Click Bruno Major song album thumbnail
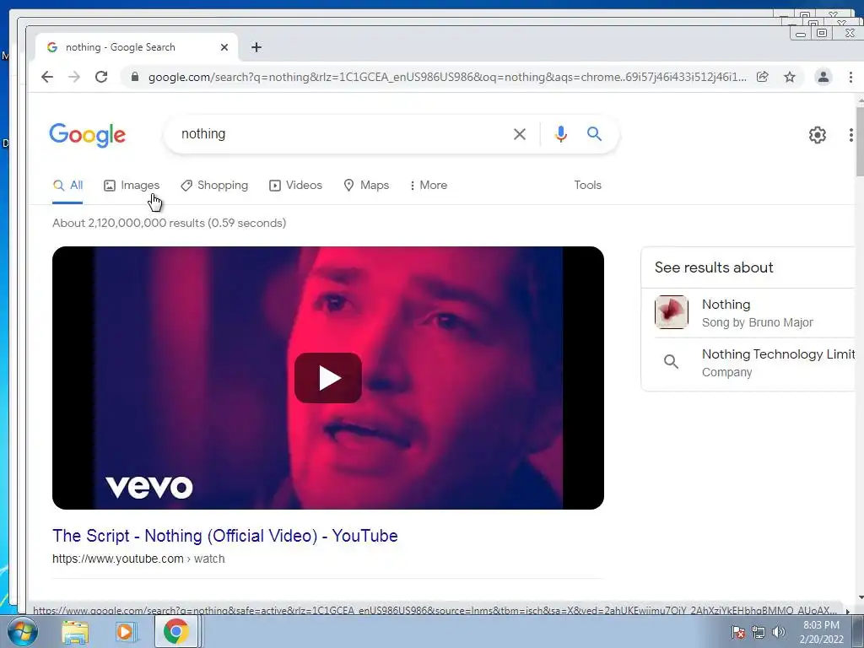Image resolution: width=864 pixels, height=648 pixels. coord(671,312)
